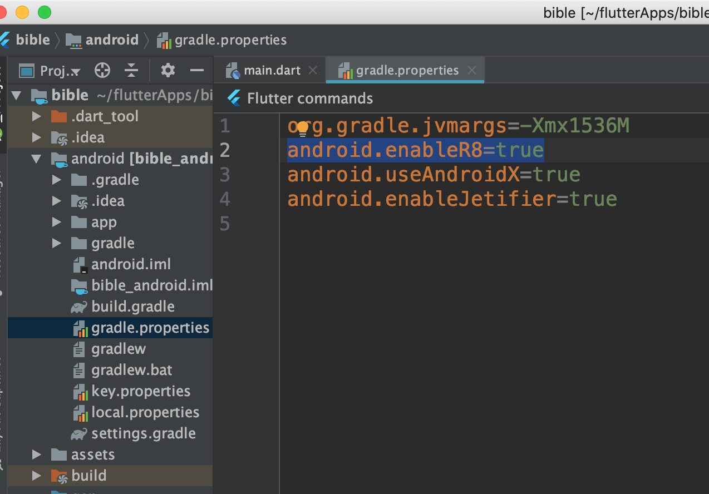Click the collapse all icon in Project panel

pyautogui.click(x=131, y=70)
